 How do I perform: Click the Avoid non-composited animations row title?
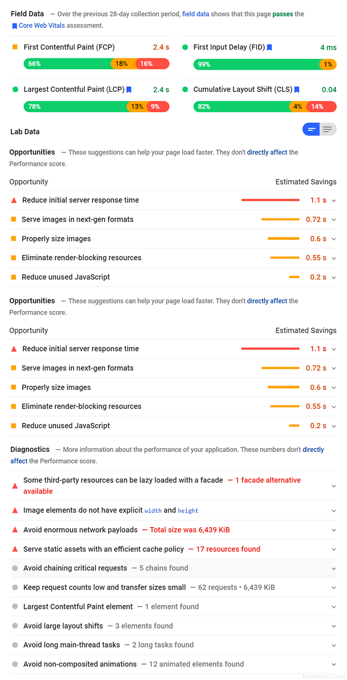coord(80,664)
